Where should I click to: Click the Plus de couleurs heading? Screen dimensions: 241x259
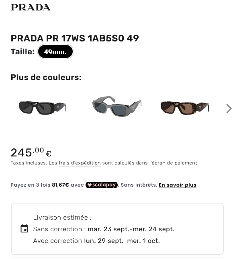coord(46,77)
